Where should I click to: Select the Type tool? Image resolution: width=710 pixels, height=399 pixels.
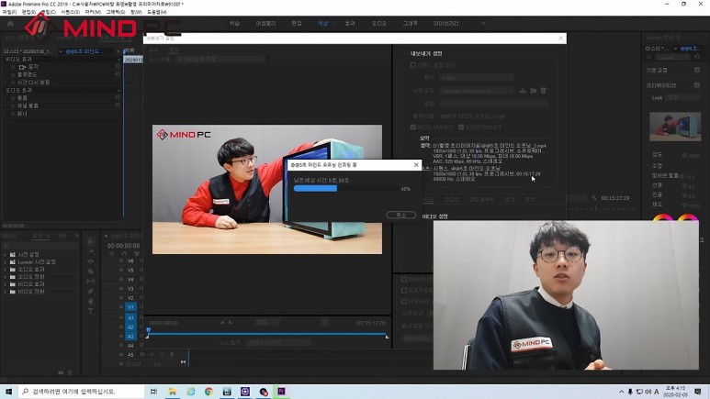pos(91,311)
